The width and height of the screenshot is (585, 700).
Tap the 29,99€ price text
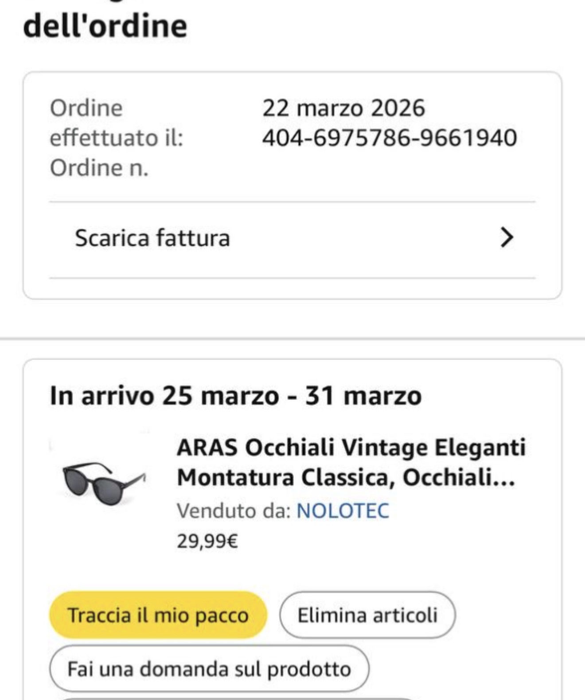pyautogui.click(x=207, y=541)
